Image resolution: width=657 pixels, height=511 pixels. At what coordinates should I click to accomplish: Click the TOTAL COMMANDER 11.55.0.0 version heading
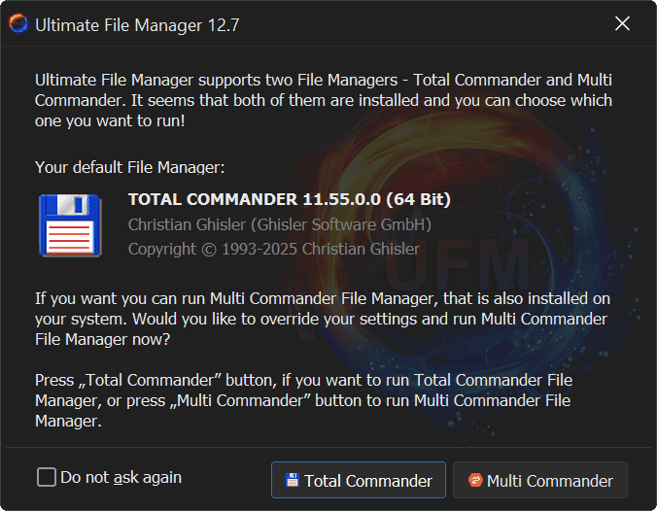(x=289, y=200)
